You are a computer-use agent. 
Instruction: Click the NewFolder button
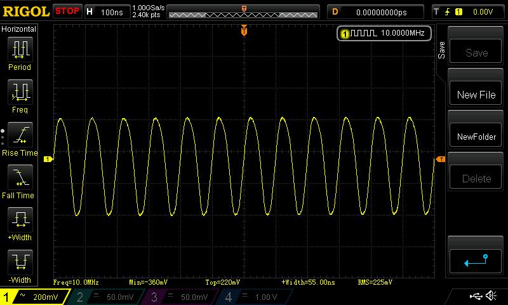pos(476,136)
